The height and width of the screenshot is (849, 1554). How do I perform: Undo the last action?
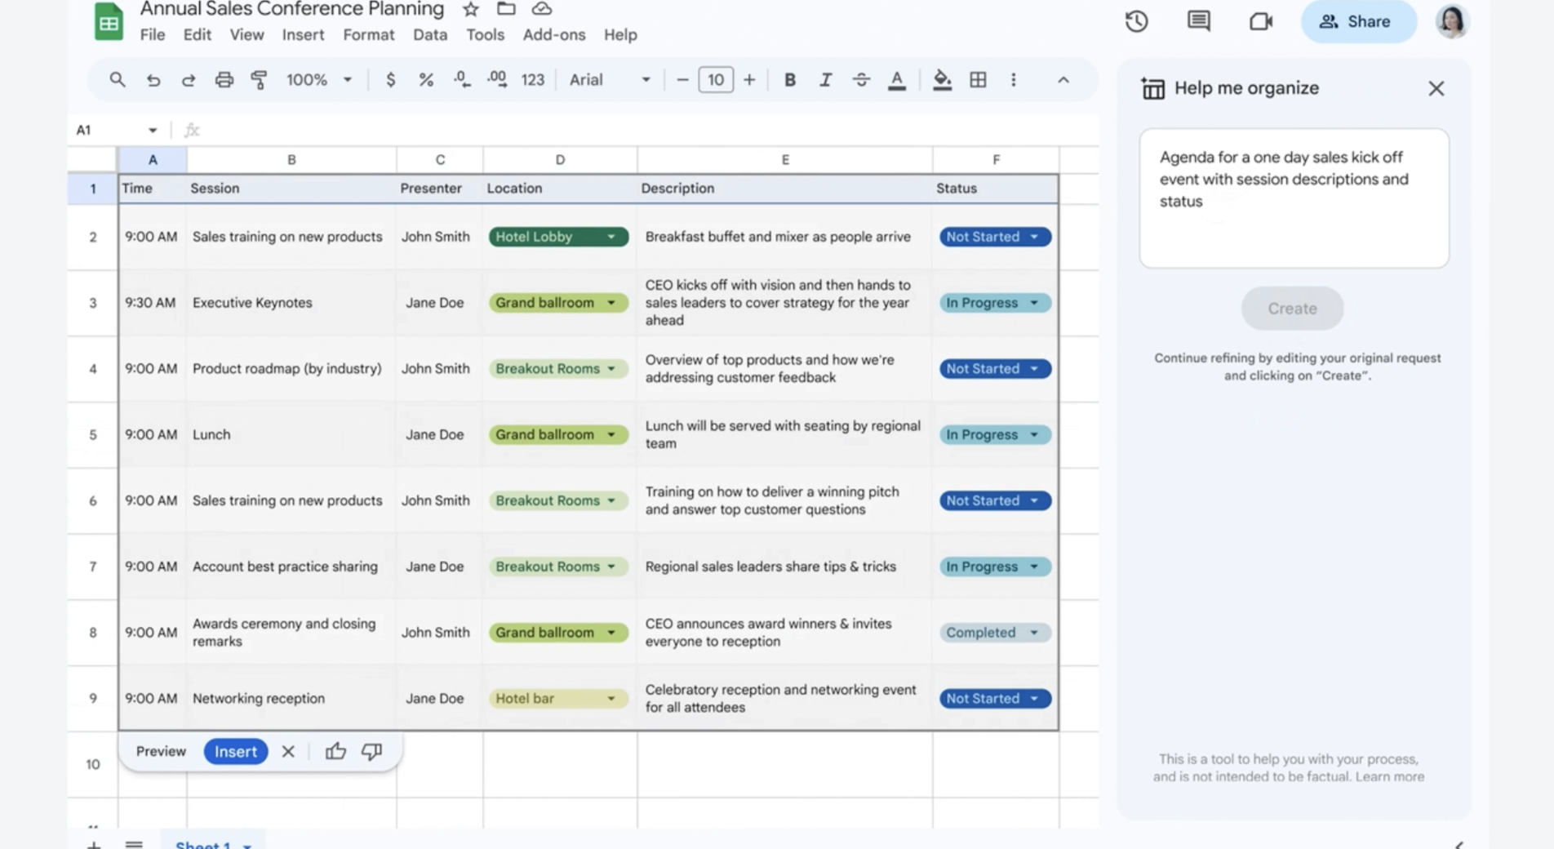pos(153,79)
